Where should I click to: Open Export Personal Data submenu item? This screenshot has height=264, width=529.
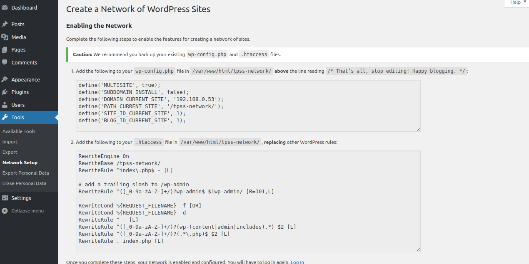pos(26,173)
